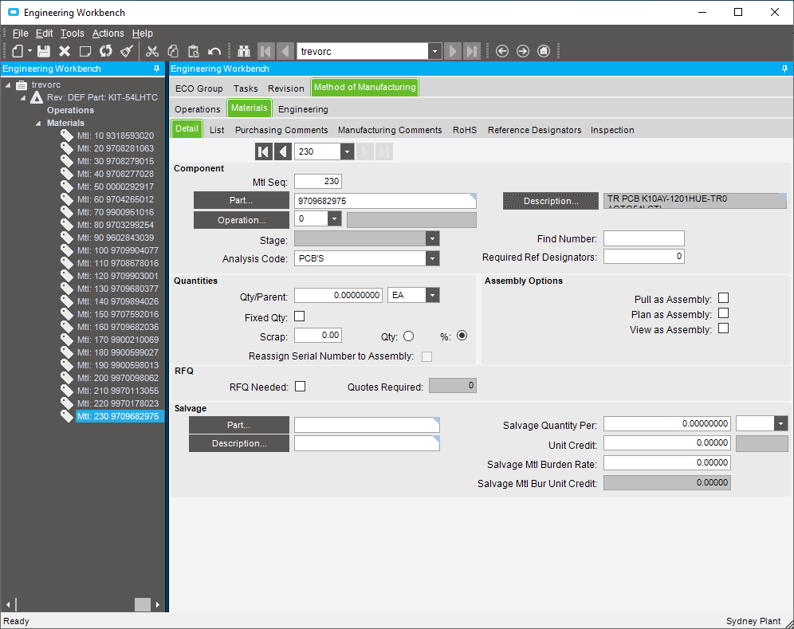Viewport: 794px width, 629px height.
Task: Expand the Qty/Parent EA unit dropdown
Action: (432, 295)
